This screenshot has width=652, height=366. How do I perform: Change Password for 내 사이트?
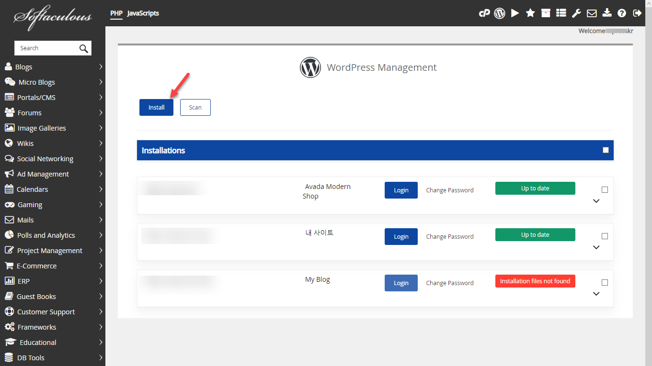(x=450, y=236)
